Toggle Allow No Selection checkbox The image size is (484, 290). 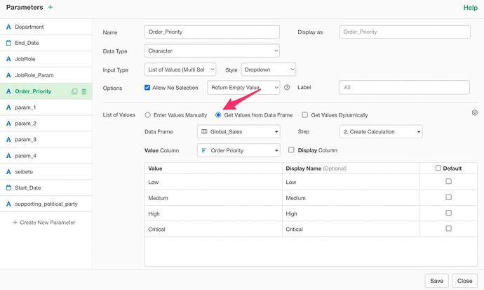(x=147, y=87)
